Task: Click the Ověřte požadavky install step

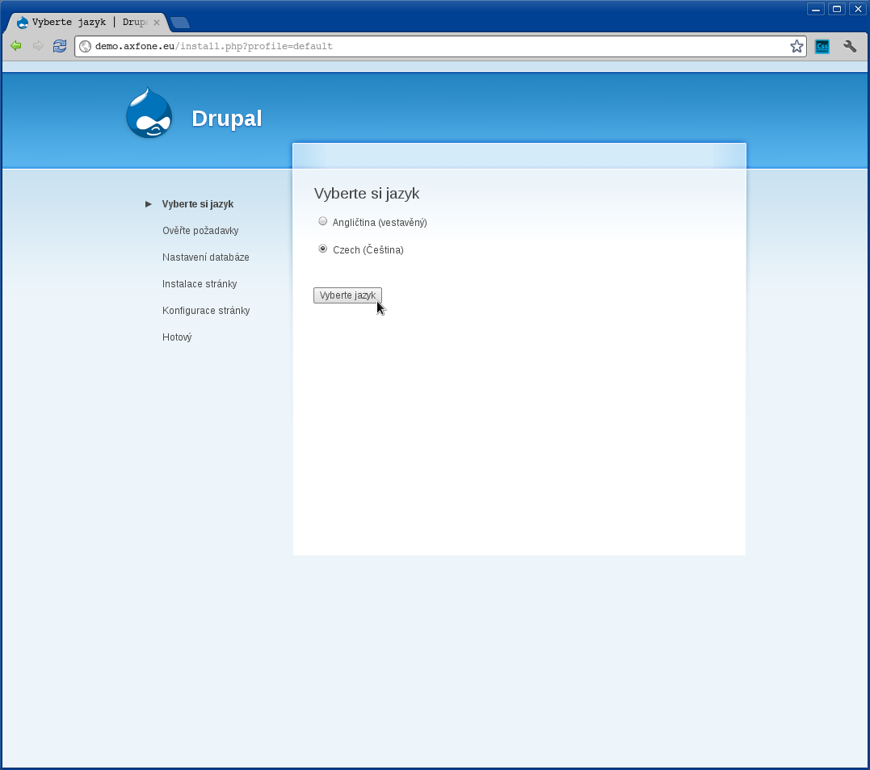Action: point(200,231)
